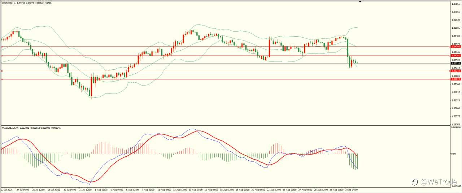Screen dimensions: 462x193
Task: Click the 1 Aug 20:00 time axis label
Action: coord(101,189)
